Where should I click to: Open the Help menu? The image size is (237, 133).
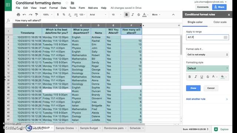(104, 8)
